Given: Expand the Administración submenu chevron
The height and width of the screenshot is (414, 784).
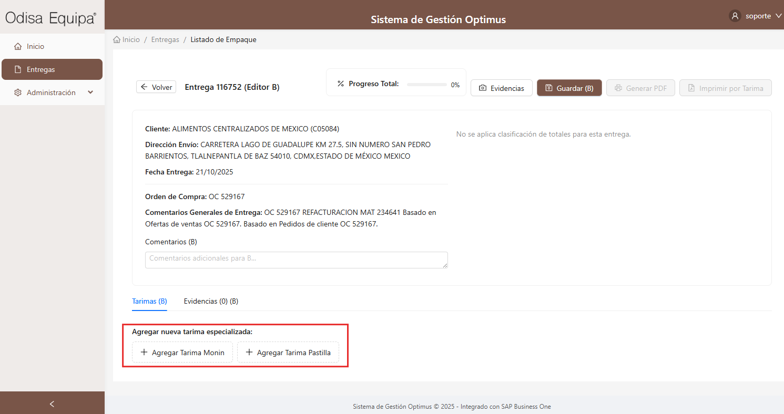Looking at the screenshot, I should (90, 92).
